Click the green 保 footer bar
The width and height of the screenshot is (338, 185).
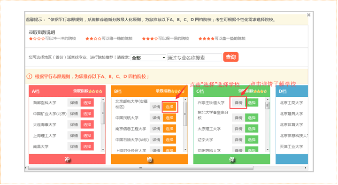(x=232, y=159)
